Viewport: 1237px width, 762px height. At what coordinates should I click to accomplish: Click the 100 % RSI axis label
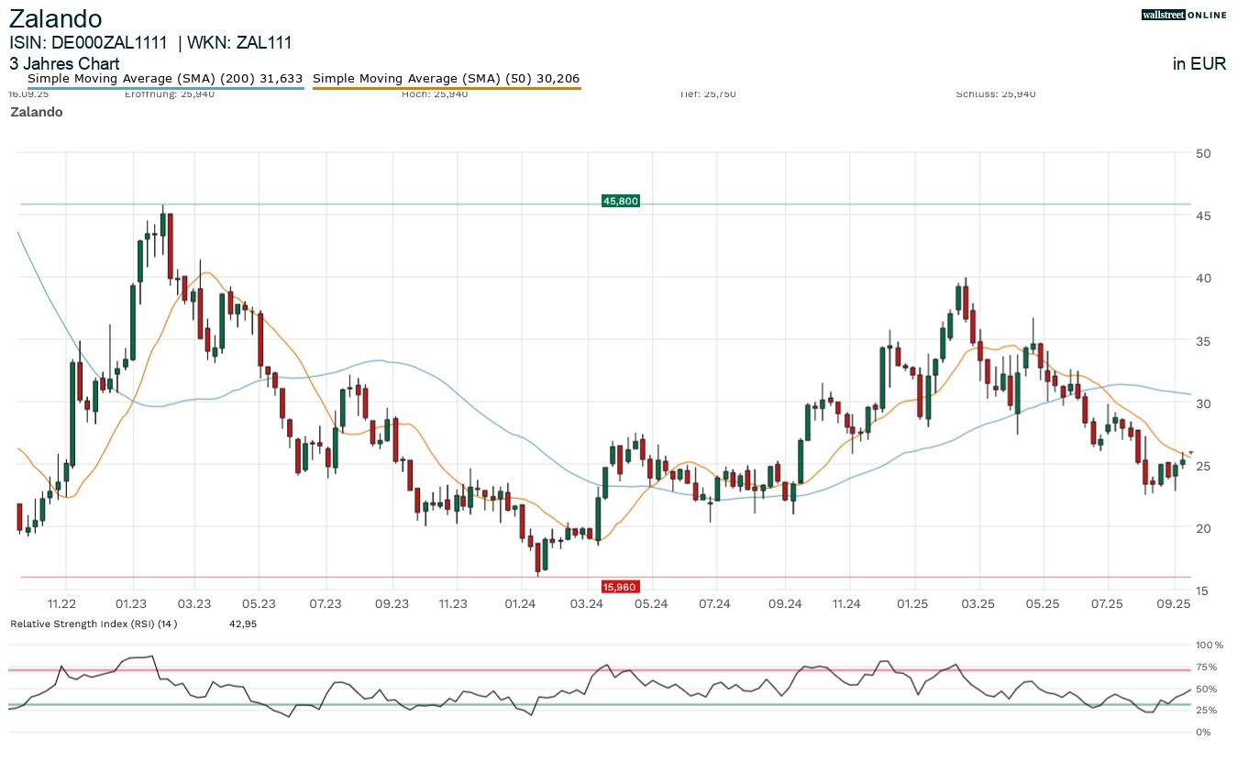click(x=1209, y=646)
